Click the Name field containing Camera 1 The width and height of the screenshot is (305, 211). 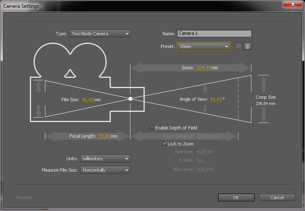coord(214,34)
